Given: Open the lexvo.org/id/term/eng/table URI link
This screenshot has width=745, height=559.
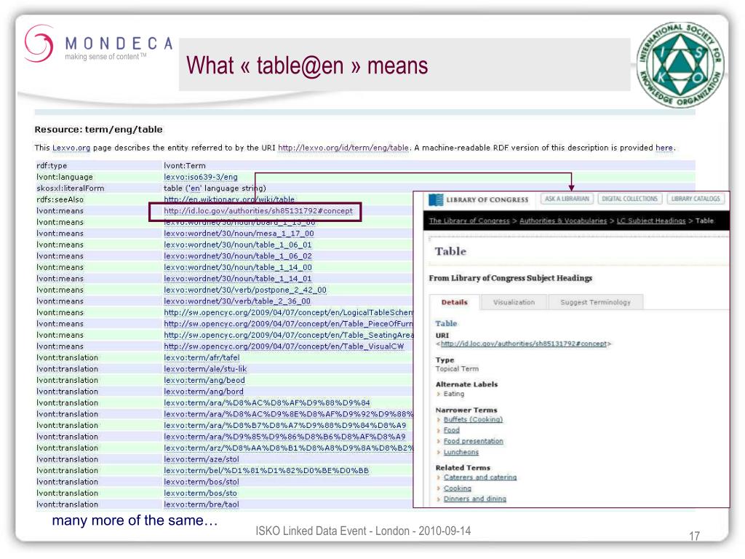Looking at the screenshot, I should [x=343, y=148].
